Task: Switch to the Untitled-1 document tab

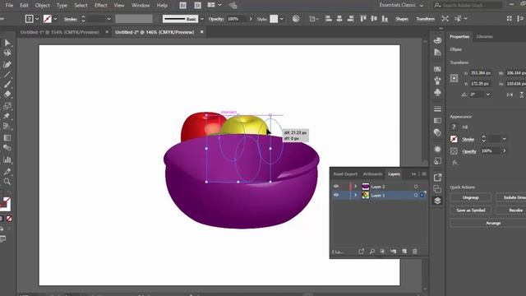Action: click(60, 32)
